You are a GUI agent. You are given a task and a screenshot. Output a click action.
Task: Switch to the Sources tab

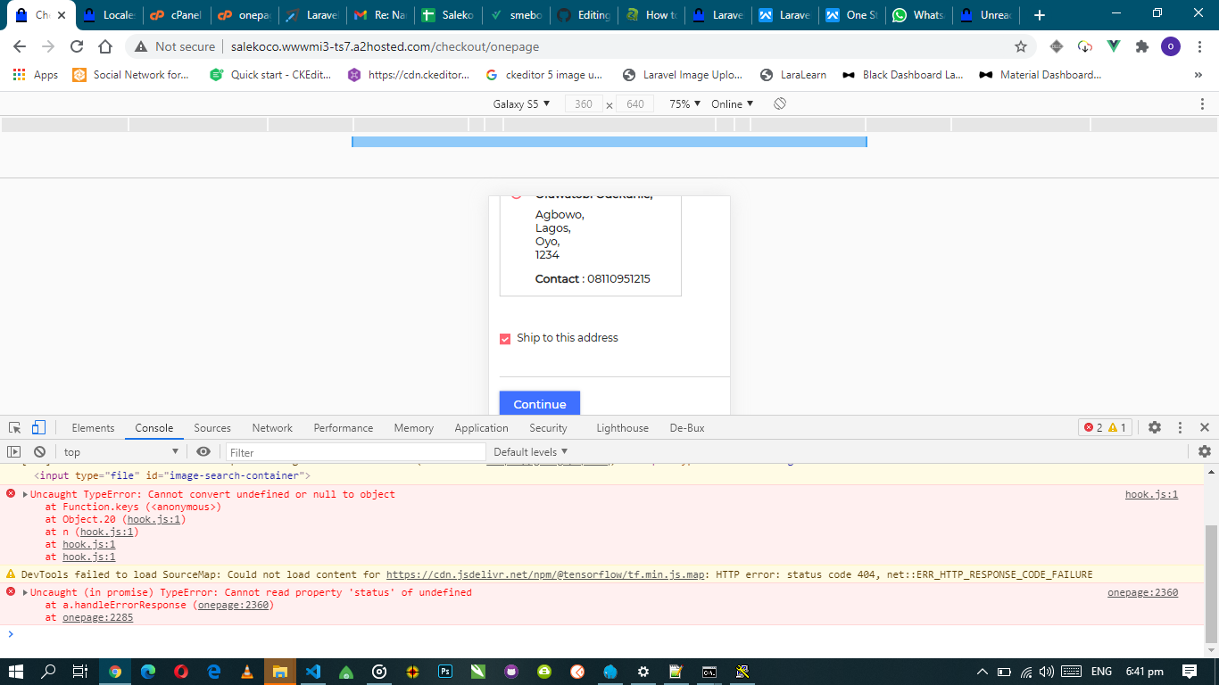[x=212, y=428]
